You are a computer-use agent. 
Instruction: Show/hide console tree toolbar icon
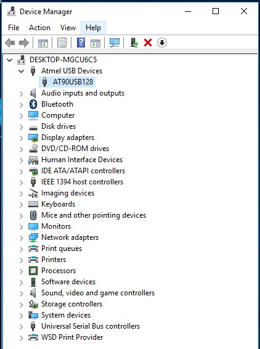43,43
